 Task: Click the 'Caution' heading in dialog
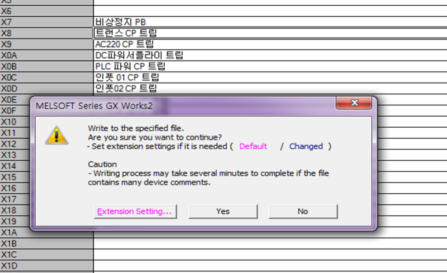pyautogui.click(x=102, y=164)
